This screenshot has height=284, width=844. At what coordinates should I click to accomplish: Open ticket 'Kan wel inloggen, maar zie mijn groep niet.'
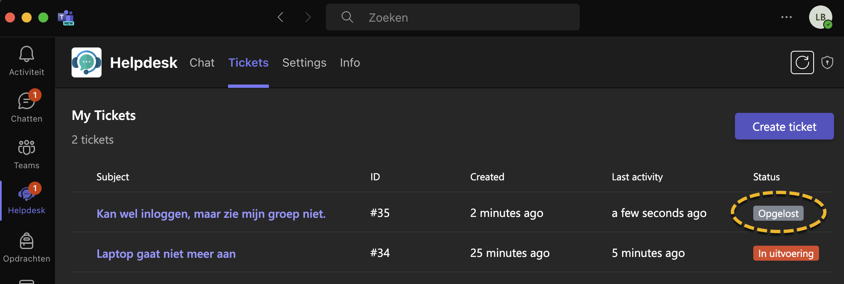click(x=211, y=214)
